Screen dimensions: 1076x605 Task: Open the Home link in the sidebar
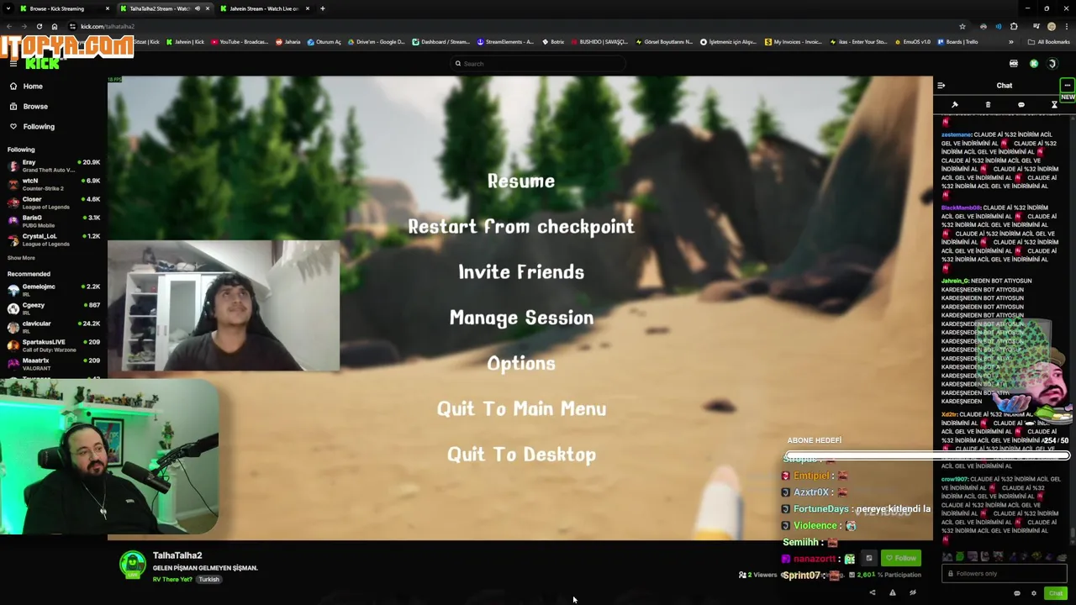(x=33, y=86)
